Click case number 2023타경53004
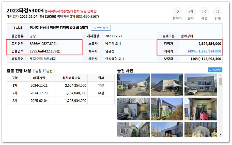Viewport: 232px width, 145px height. click(25, 11)
